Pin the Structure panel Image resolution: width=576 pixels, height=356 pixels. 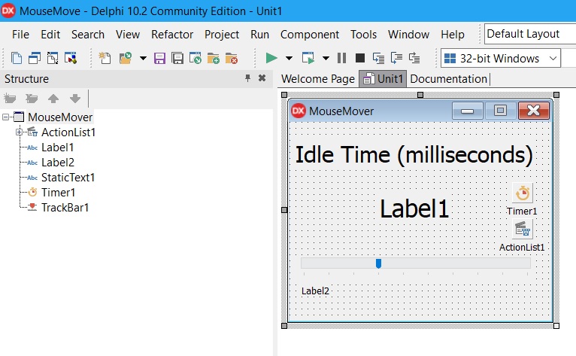tap(247, 78)
